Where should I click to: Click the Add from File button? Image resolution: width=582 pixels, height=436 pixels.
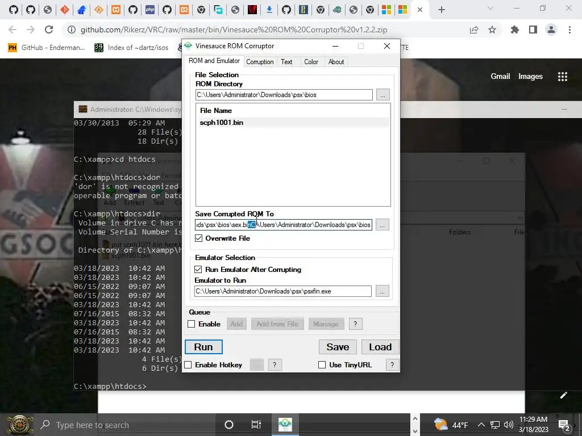coord(277,324)
